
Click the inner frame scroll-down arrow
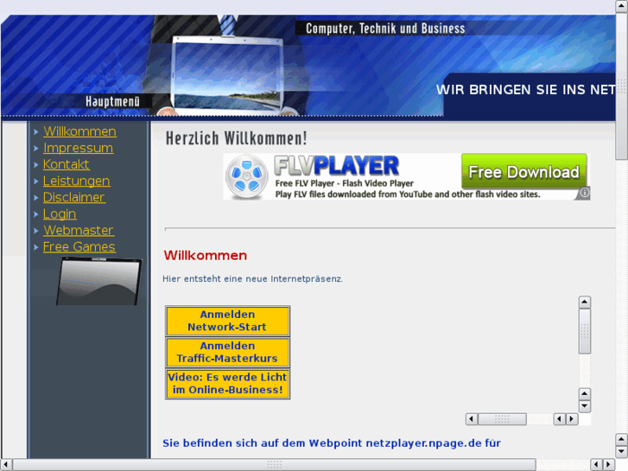(585, 406)
